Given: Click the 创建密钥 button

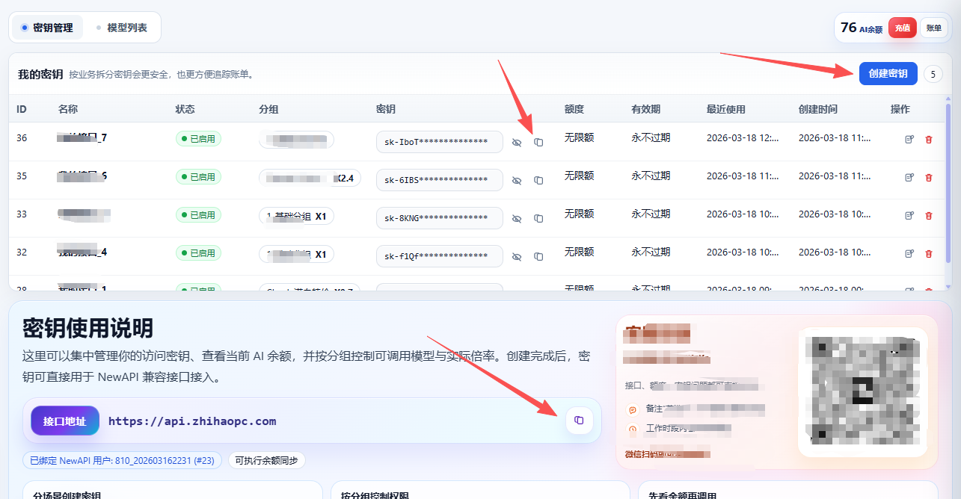Looking at the screenshot, I should [x=888, y=73].
